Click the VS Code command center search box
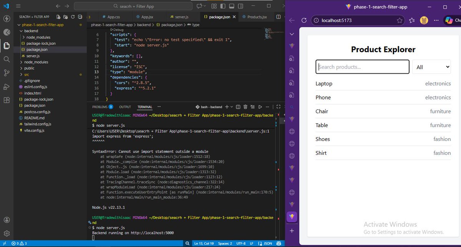The height and width of the screenshot is (247, 461). pyautogui.click(x=133, y=6)
